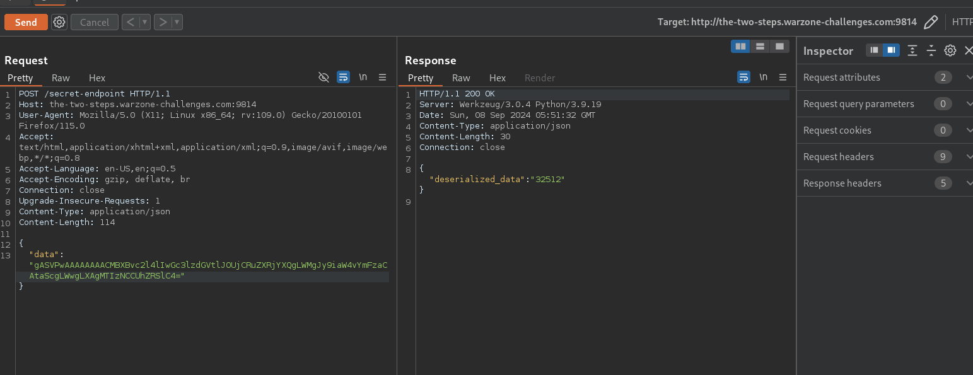Expand Request query parameters chevron

pos(969,104)
